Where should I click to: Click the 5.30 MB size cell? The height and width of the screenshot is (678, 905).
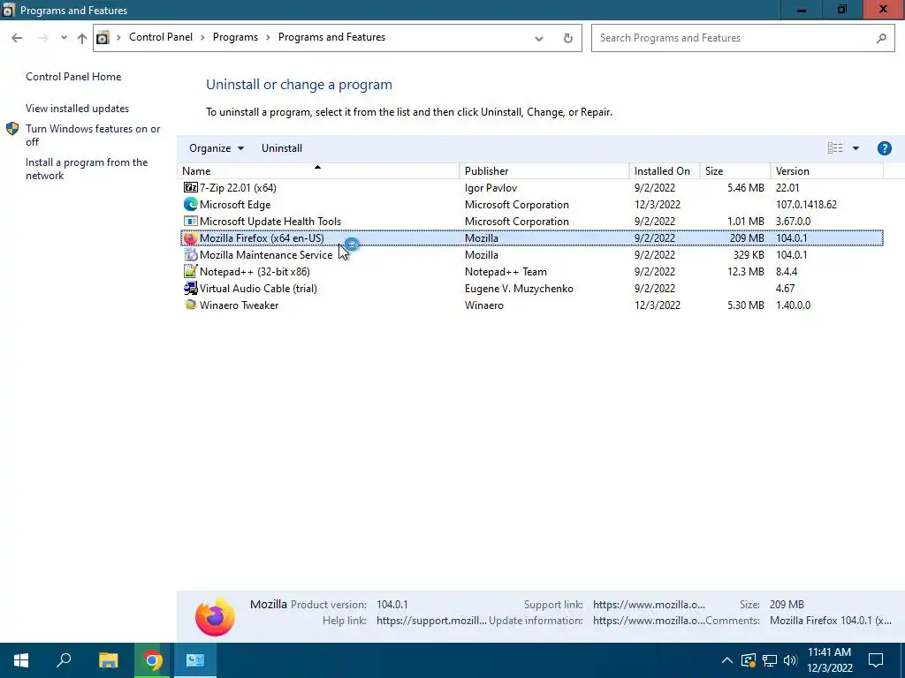click(x=746, y=305)
